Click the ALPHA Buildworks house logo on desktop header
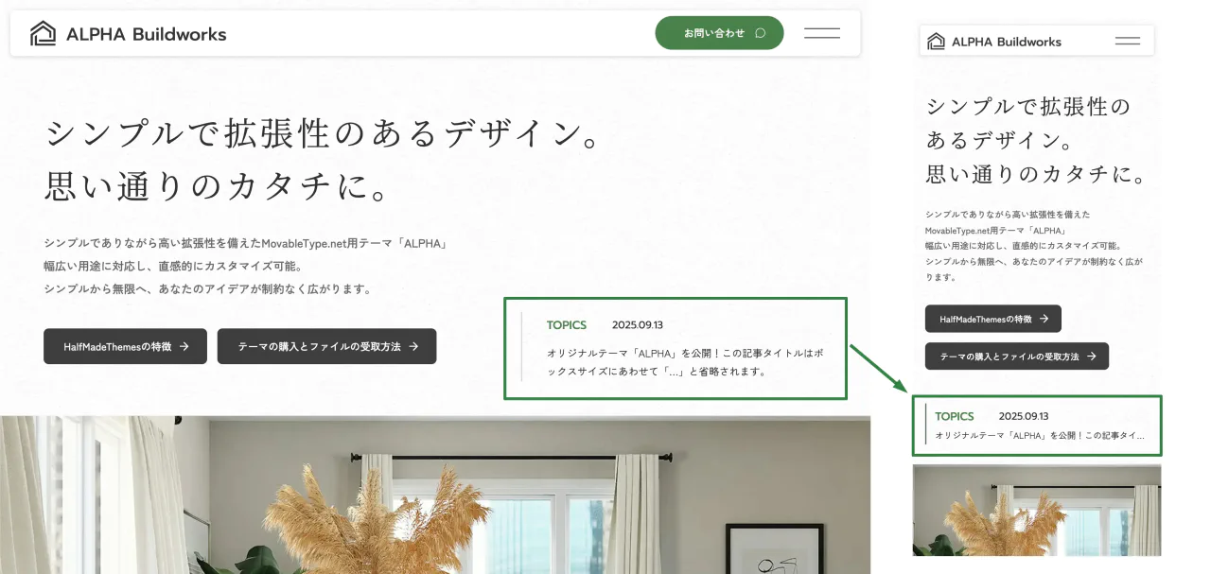This screenshot has width=1211, height=574. pos(44,33)
